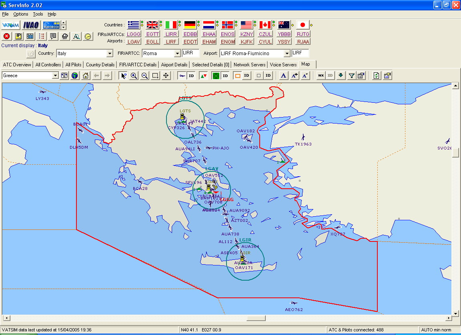Open the Greece map region dropdown
This screenshot has width=461, height=335.
coord(55,76)
